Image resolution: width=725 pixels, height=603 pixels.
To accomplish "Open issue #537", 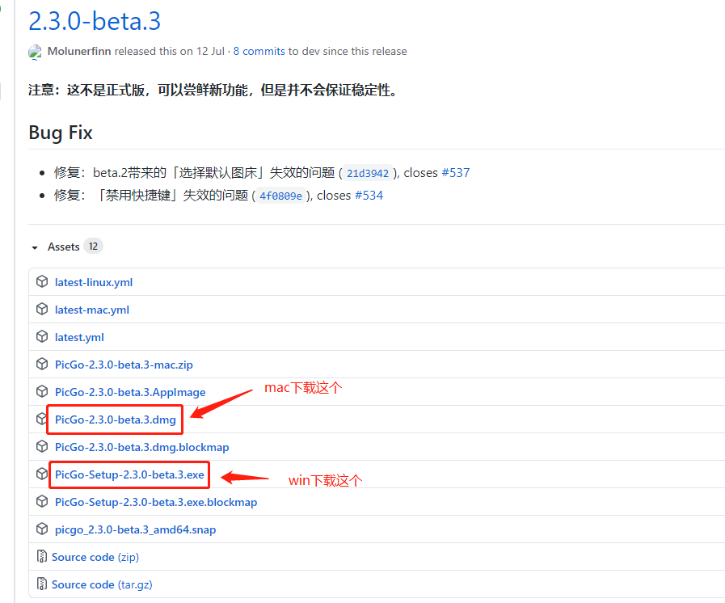I will click(455, 172).
